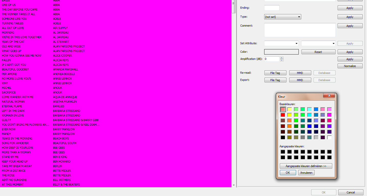Click Annuleren in the color dialog
The height and width of the screenshot is (196, 367).
(306, 173)
